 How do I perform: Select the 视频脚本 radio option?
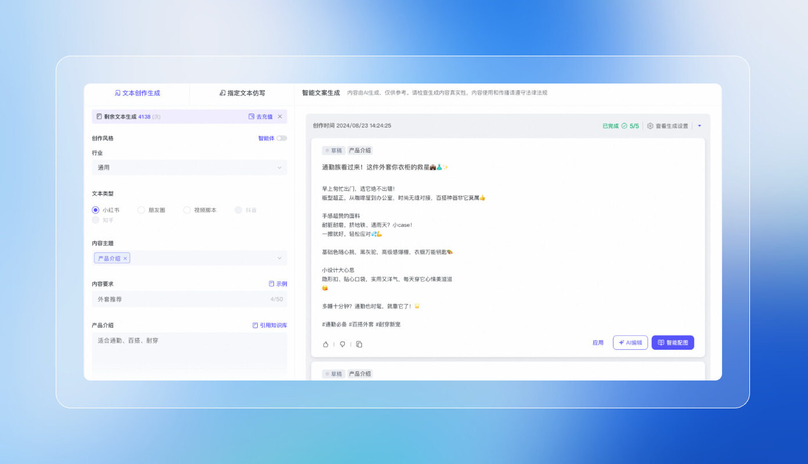(200, 210)
